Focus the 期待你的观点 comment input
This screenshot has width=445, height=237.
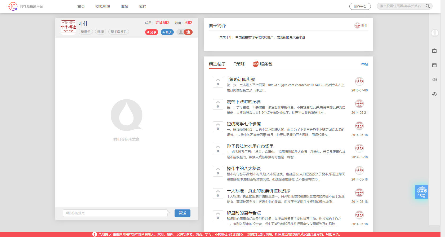tap(115, 213)
